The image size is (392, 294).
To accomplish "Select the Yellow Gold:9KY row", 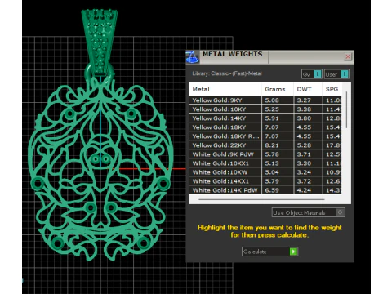I will (265, 100).
